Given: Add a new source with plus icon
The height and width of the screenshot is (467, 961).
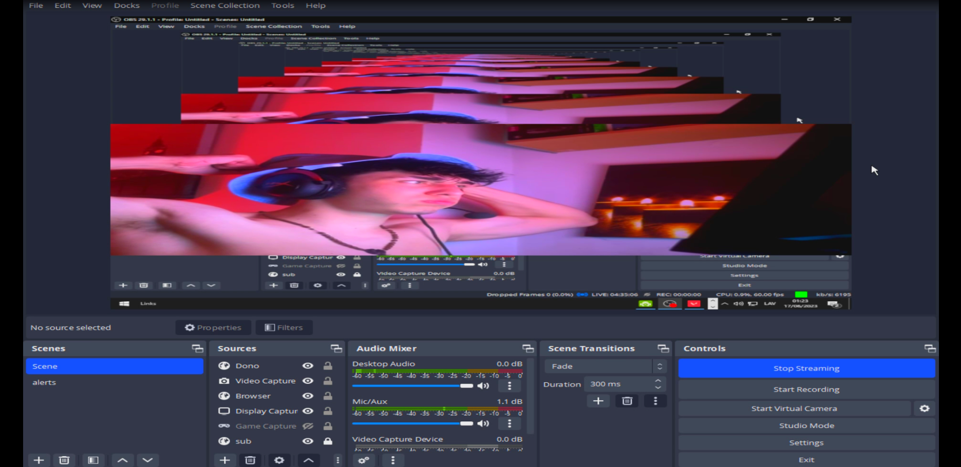Looking at the screenshot, I should (x=224, y=460).
